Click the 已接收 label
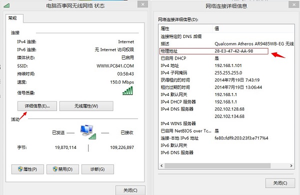Viewport: 300px width, 195px height. point(127,132)
